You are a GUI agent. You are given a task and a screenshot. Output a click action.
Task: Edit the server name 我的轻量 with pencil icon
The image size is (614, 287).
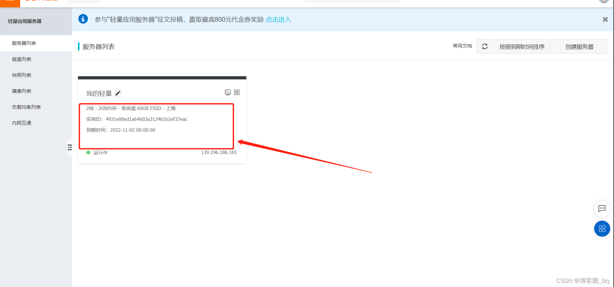coord(118,93)
